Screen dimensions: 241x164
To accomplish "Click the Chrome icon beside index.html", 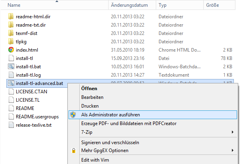I will click(11, 50).
